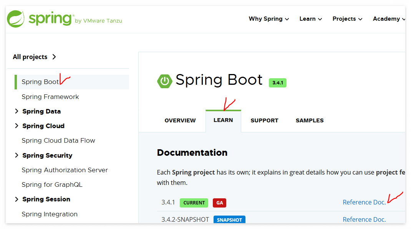Expand the Spring Cloud group chevron
Screen dimensions: 411x229
coord(17,126)
